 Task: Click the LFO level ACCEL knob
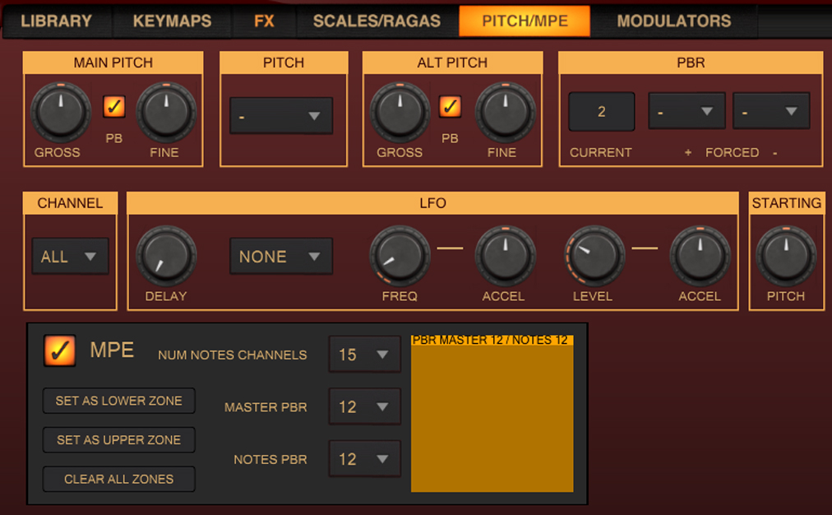click(700, 256)
